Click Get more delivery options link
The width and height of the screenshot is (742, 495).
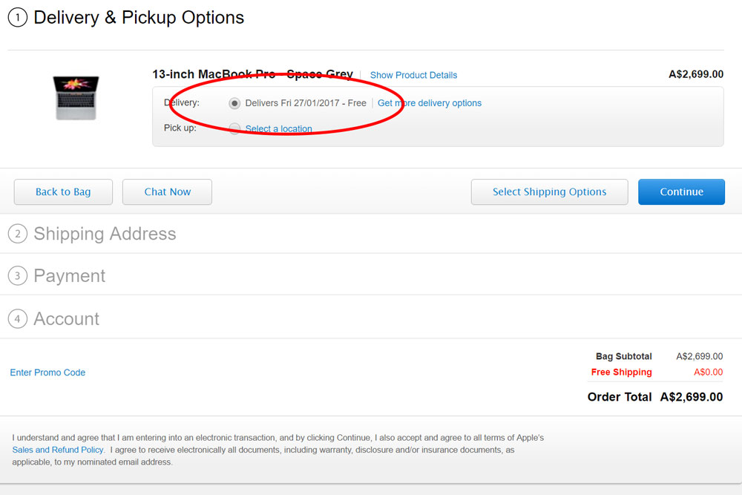tap(429, 103)
